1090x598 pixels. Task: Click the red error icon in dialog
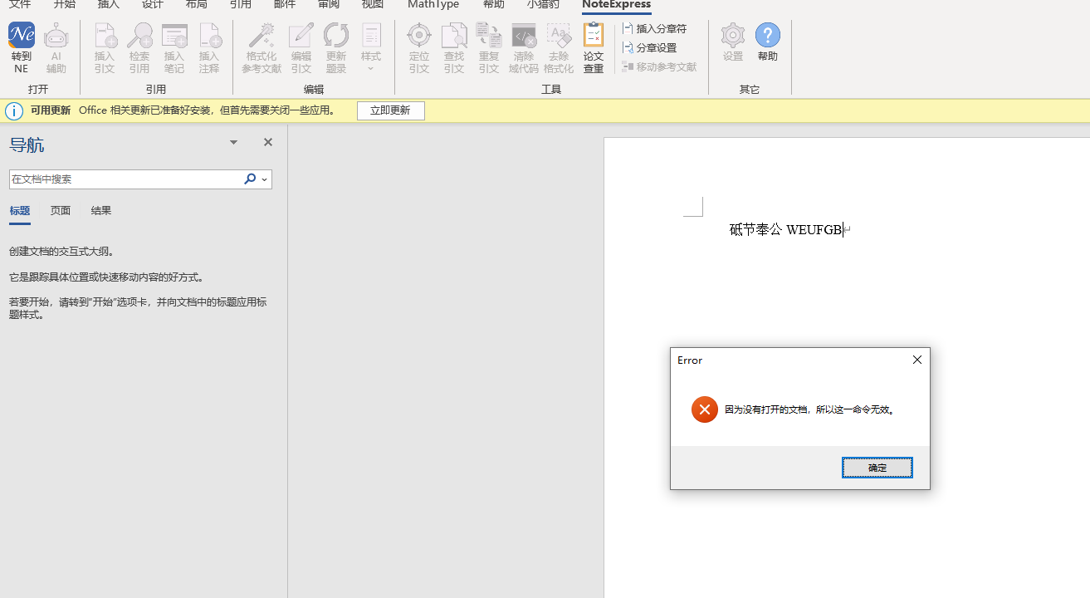pos(704,409)
